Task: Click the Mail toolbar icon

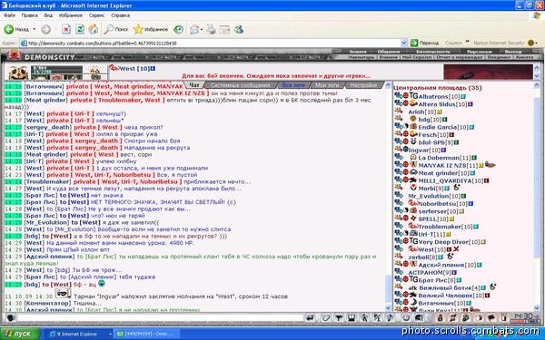Action: pyautogui.click(x=194, y=30)
